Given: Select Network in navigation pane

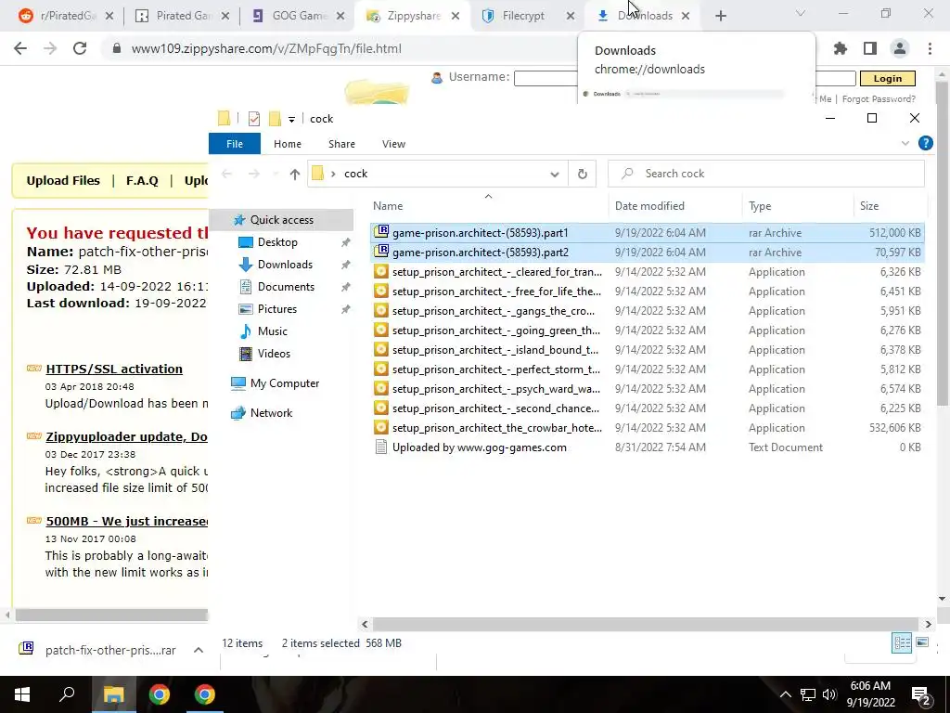Looking at the screenshot, I should (271, 413).
